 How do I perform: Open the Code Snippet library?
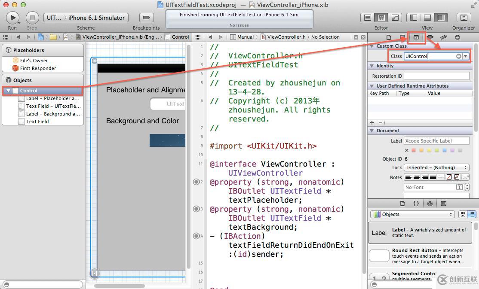416,203
